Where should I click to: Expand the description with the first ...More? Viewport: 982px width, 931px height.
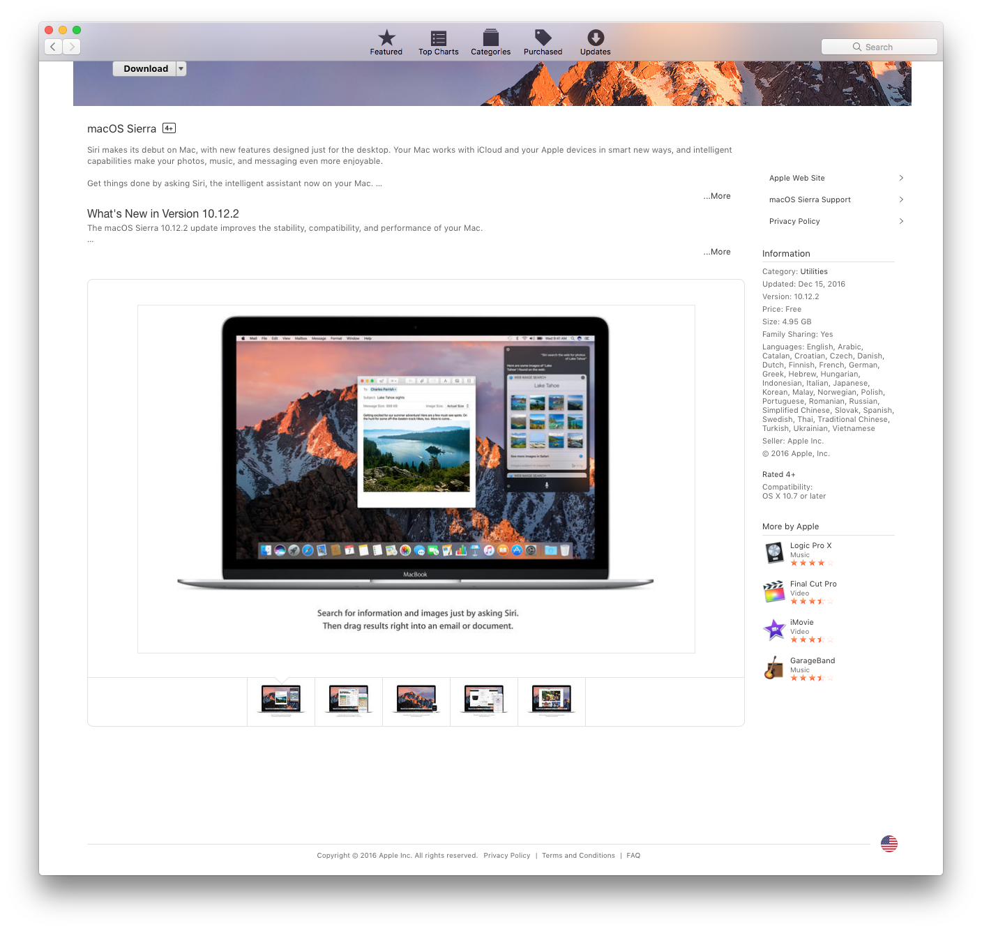pos(717,196)
